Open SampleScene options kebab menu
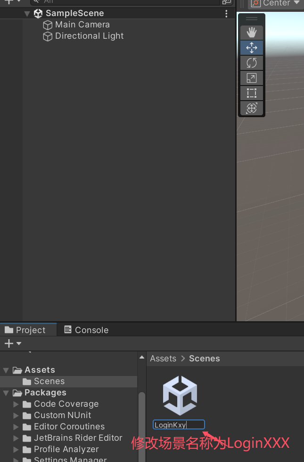This screenshot has width=304, height=462. [x=226, y=14]
